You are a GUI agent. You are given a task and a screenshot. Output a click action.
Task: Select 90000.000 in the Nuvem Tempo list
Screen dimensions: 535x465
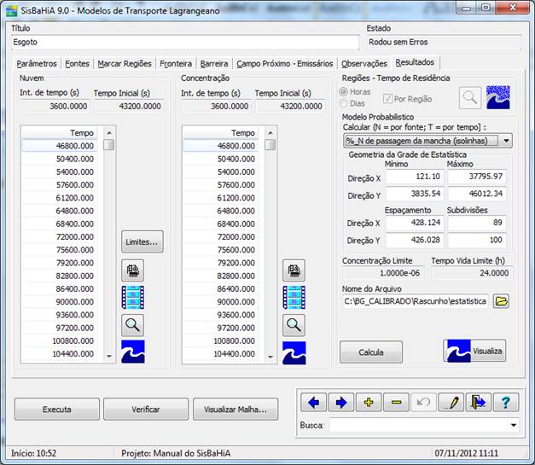(x=60, y=302)
